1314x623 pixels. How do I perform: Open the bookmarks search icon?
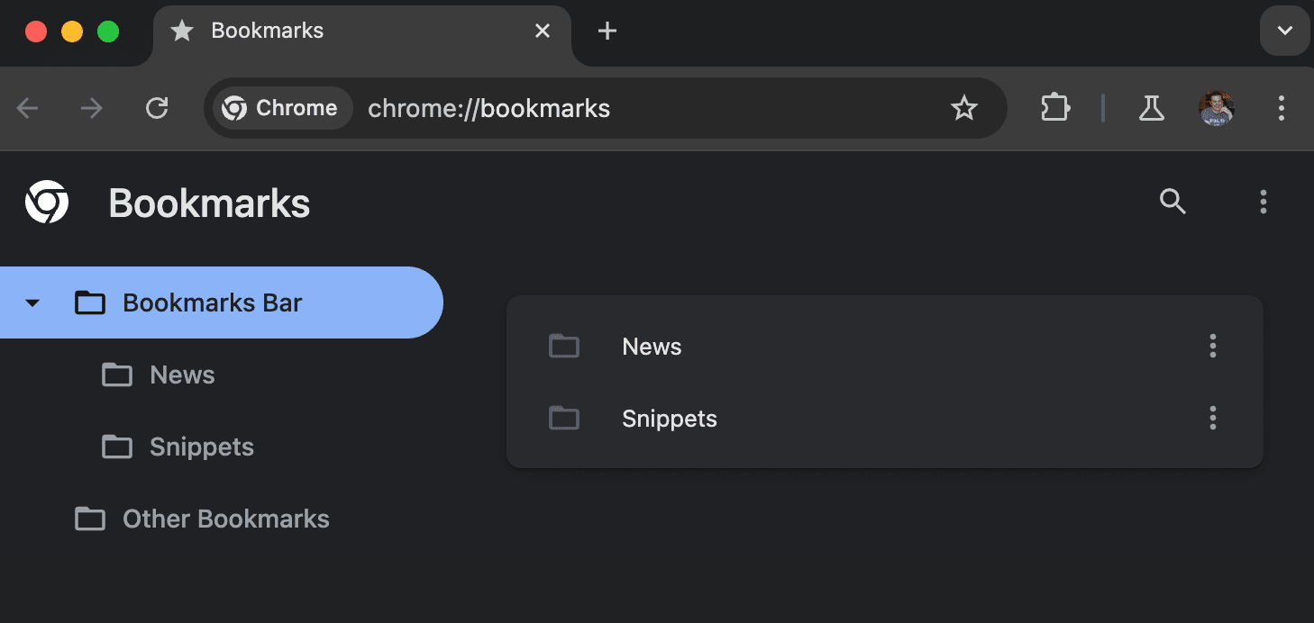[1172, 202]
